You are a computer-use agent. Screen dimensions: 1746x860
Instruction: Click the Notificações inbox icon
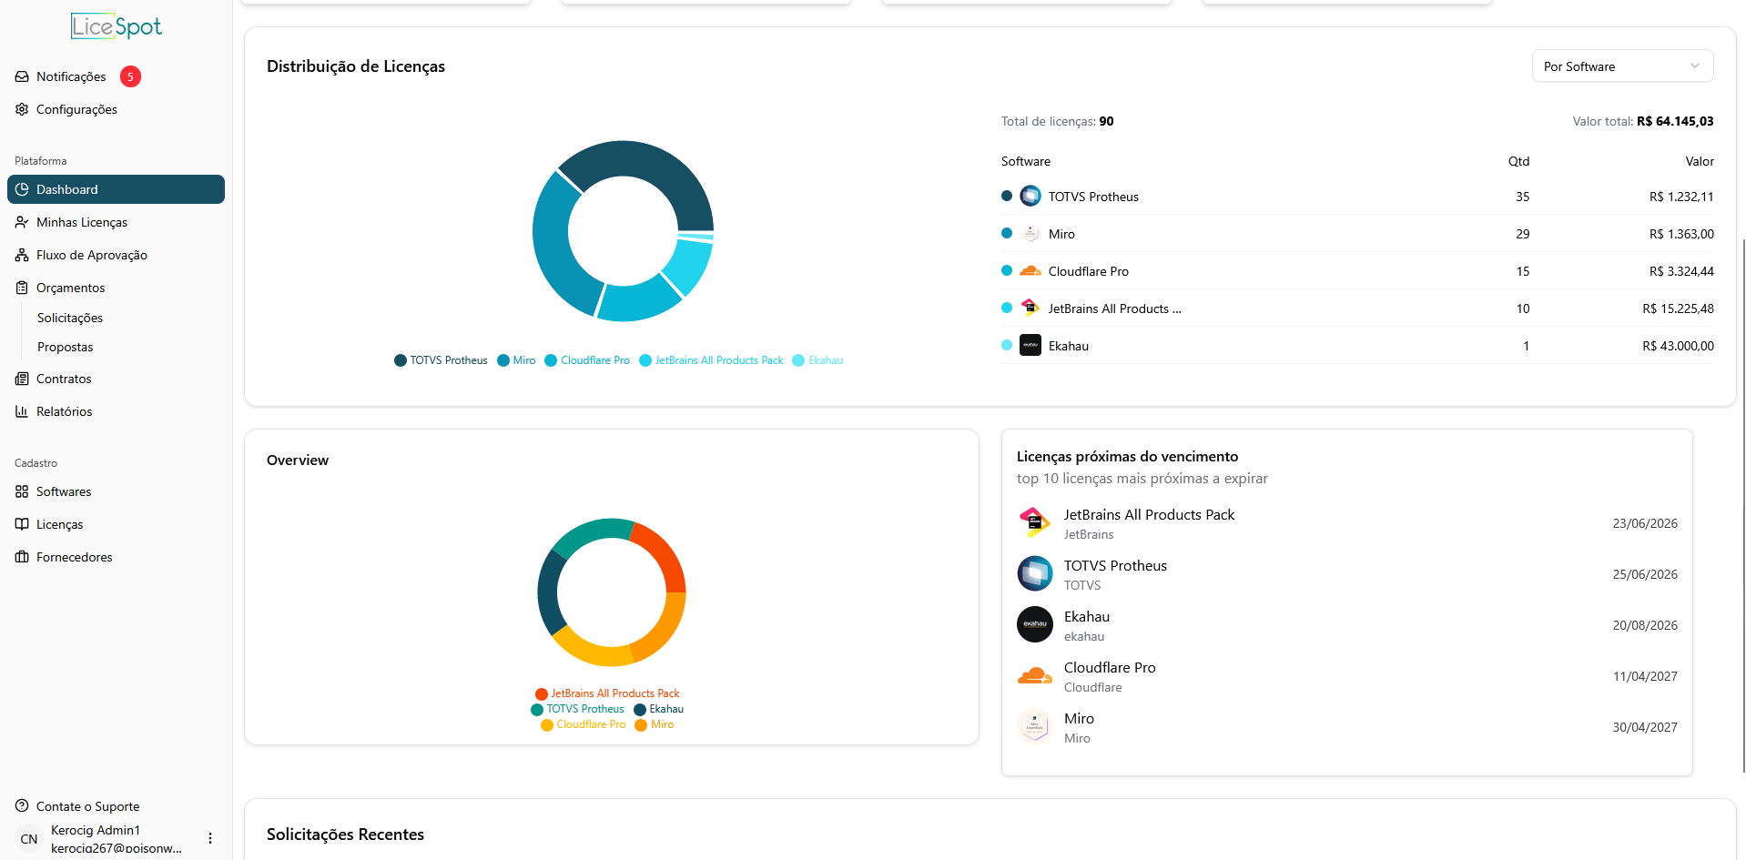[22, 76]
